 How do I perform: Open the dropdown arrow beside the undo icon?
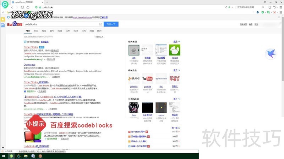tap(277, 7)
